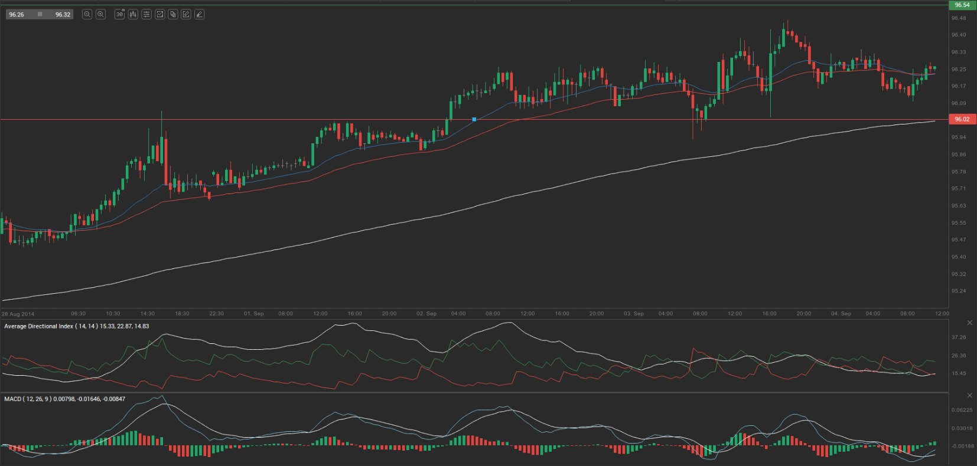This screenshot has width=977, height=466.
Task: Open the edit drawing pencil-in-box tool
Action: pos(186,14)
